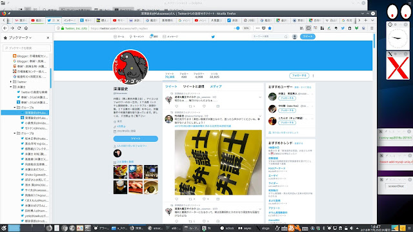Viewport: 413px width, 232px height.
Task: Click the URL address field
Action: [x=161, y=28]
